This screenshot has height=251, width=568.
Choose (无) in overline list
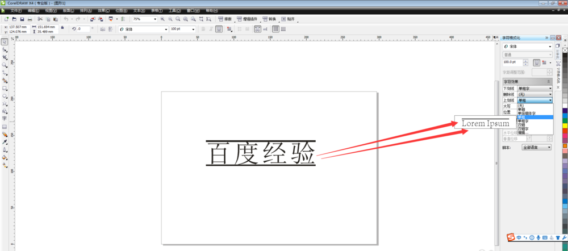click(x=535, y=106)
